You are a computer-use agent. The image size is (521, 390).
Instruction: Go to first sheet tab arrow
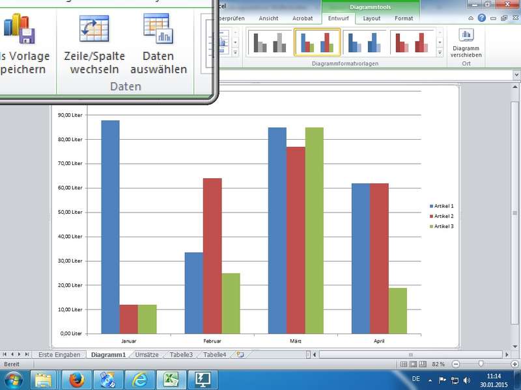5,354
